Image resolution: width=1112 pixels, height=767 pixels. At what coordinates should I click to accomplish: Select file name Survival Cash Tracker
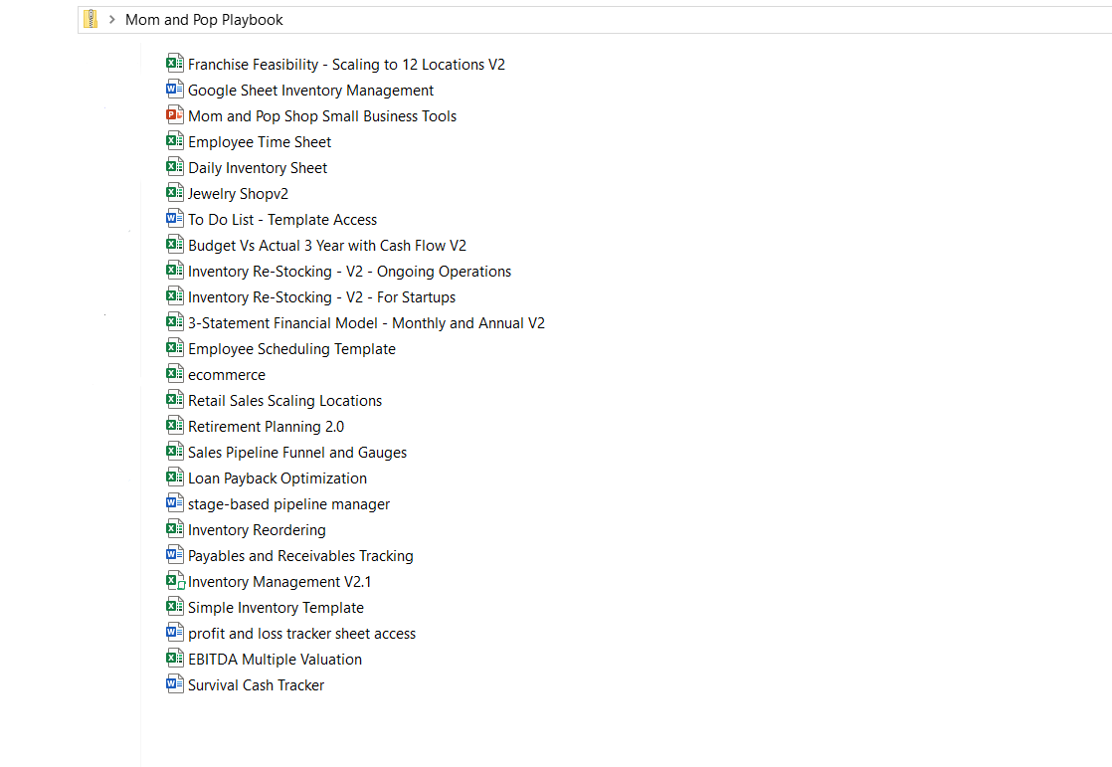(x=256, y=685)
